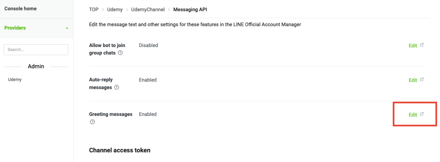The width and height of the screenshot is (440, 162).
Task: Click help icon beside Allow bot to join group chats
Action: point(120,53)
